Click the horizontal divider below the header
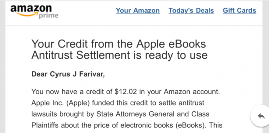The width and height of the screenshot is (269, 133). click(134, 26)
